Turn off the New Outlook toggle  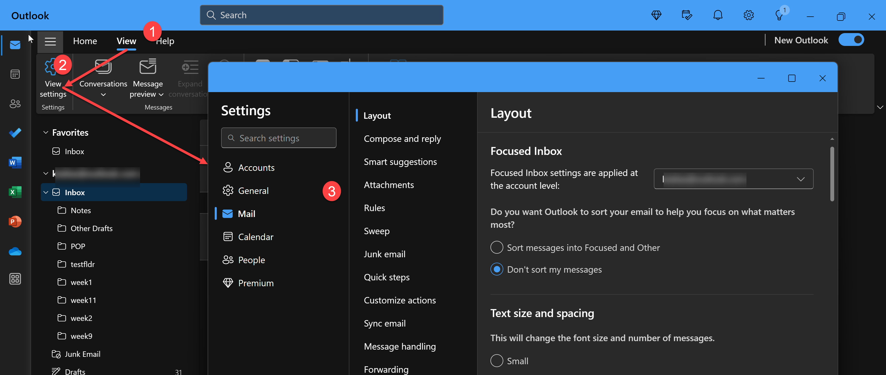tap(851, 40)
